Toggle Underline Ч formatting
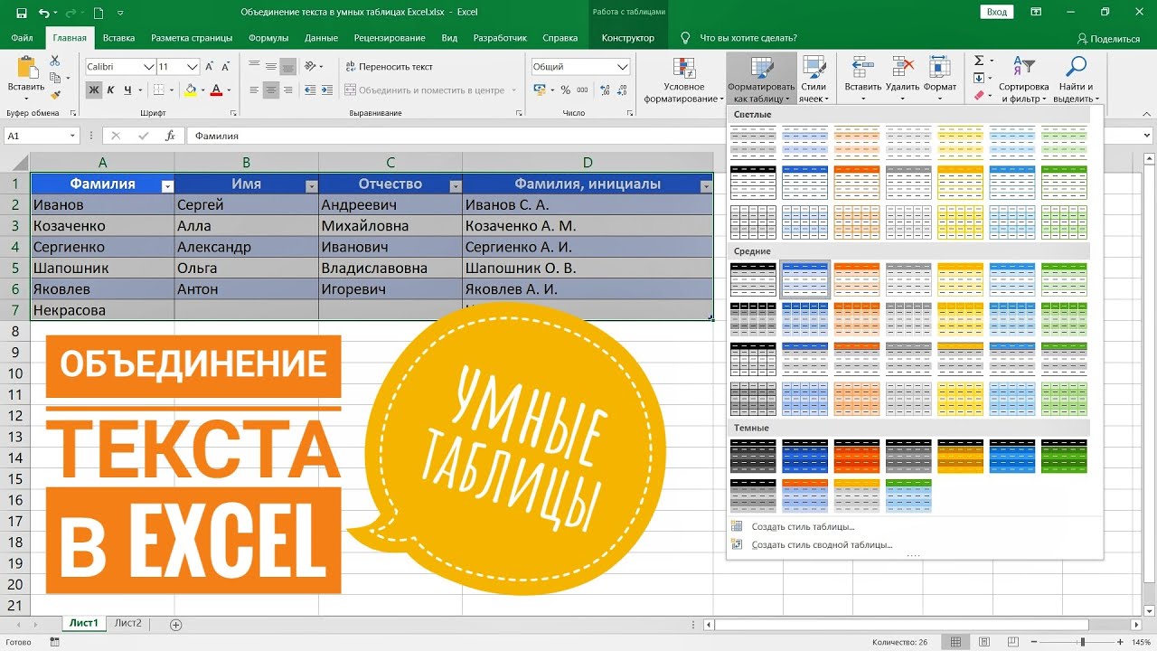 (x=127, y=90)
